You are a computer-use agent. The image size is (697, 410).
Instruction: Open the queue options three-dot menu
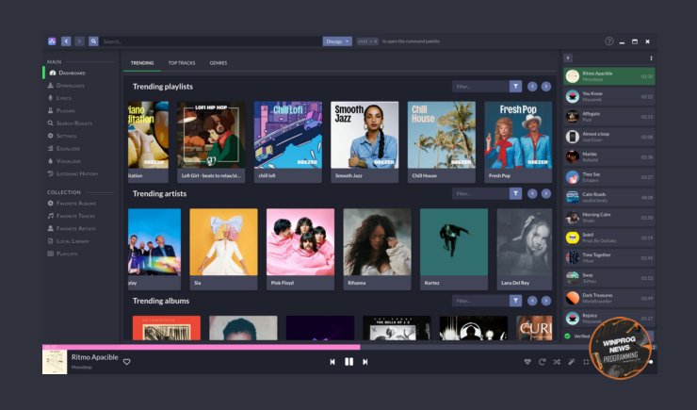tap(651, 58)
